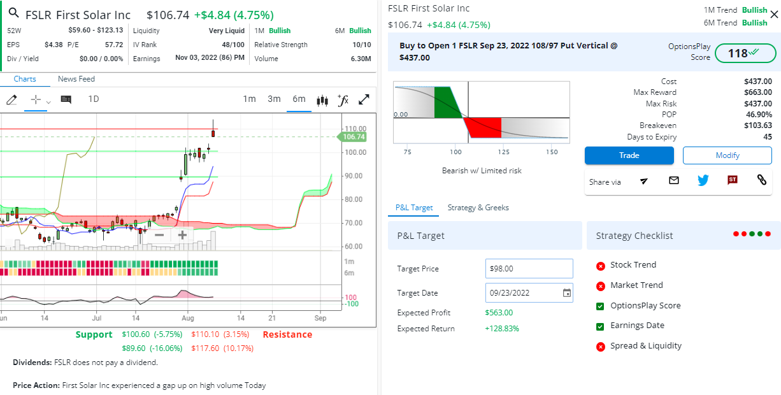This screenshot has height=395, width=781.
Task: Click the Bearish w/ Limited risk label
Action: 482,171
